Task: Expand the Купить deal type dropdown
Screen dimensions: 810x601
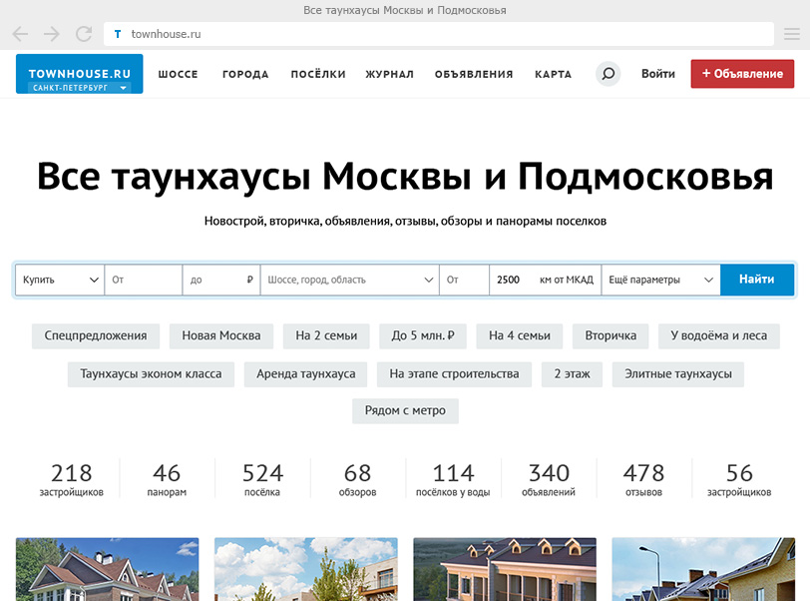Action: click(60, 281)
